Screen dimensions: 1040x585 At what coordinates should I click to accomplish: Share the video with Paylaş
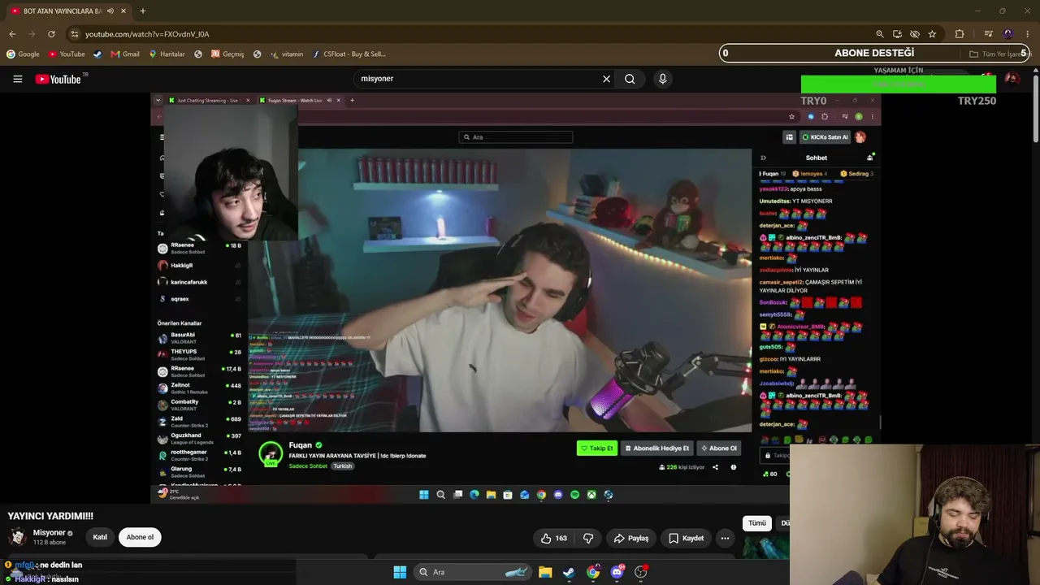(631, 538)
